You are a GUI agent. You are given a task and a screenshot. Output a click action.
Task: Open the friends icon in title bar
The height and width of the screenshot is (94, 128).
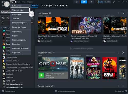coord(77,2)
